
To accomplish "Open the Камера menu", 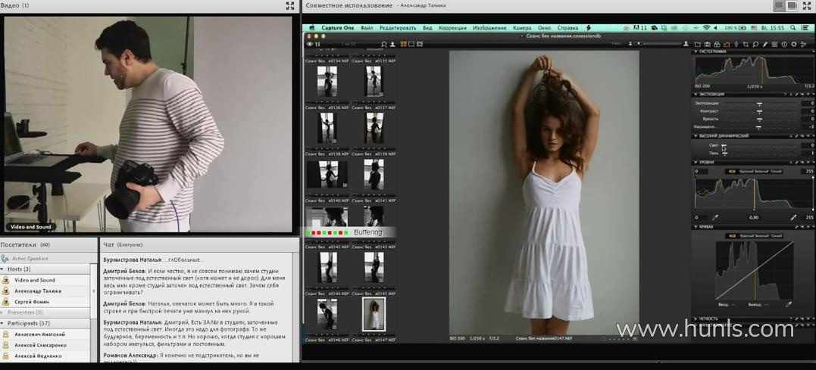I will coord(522,28).
